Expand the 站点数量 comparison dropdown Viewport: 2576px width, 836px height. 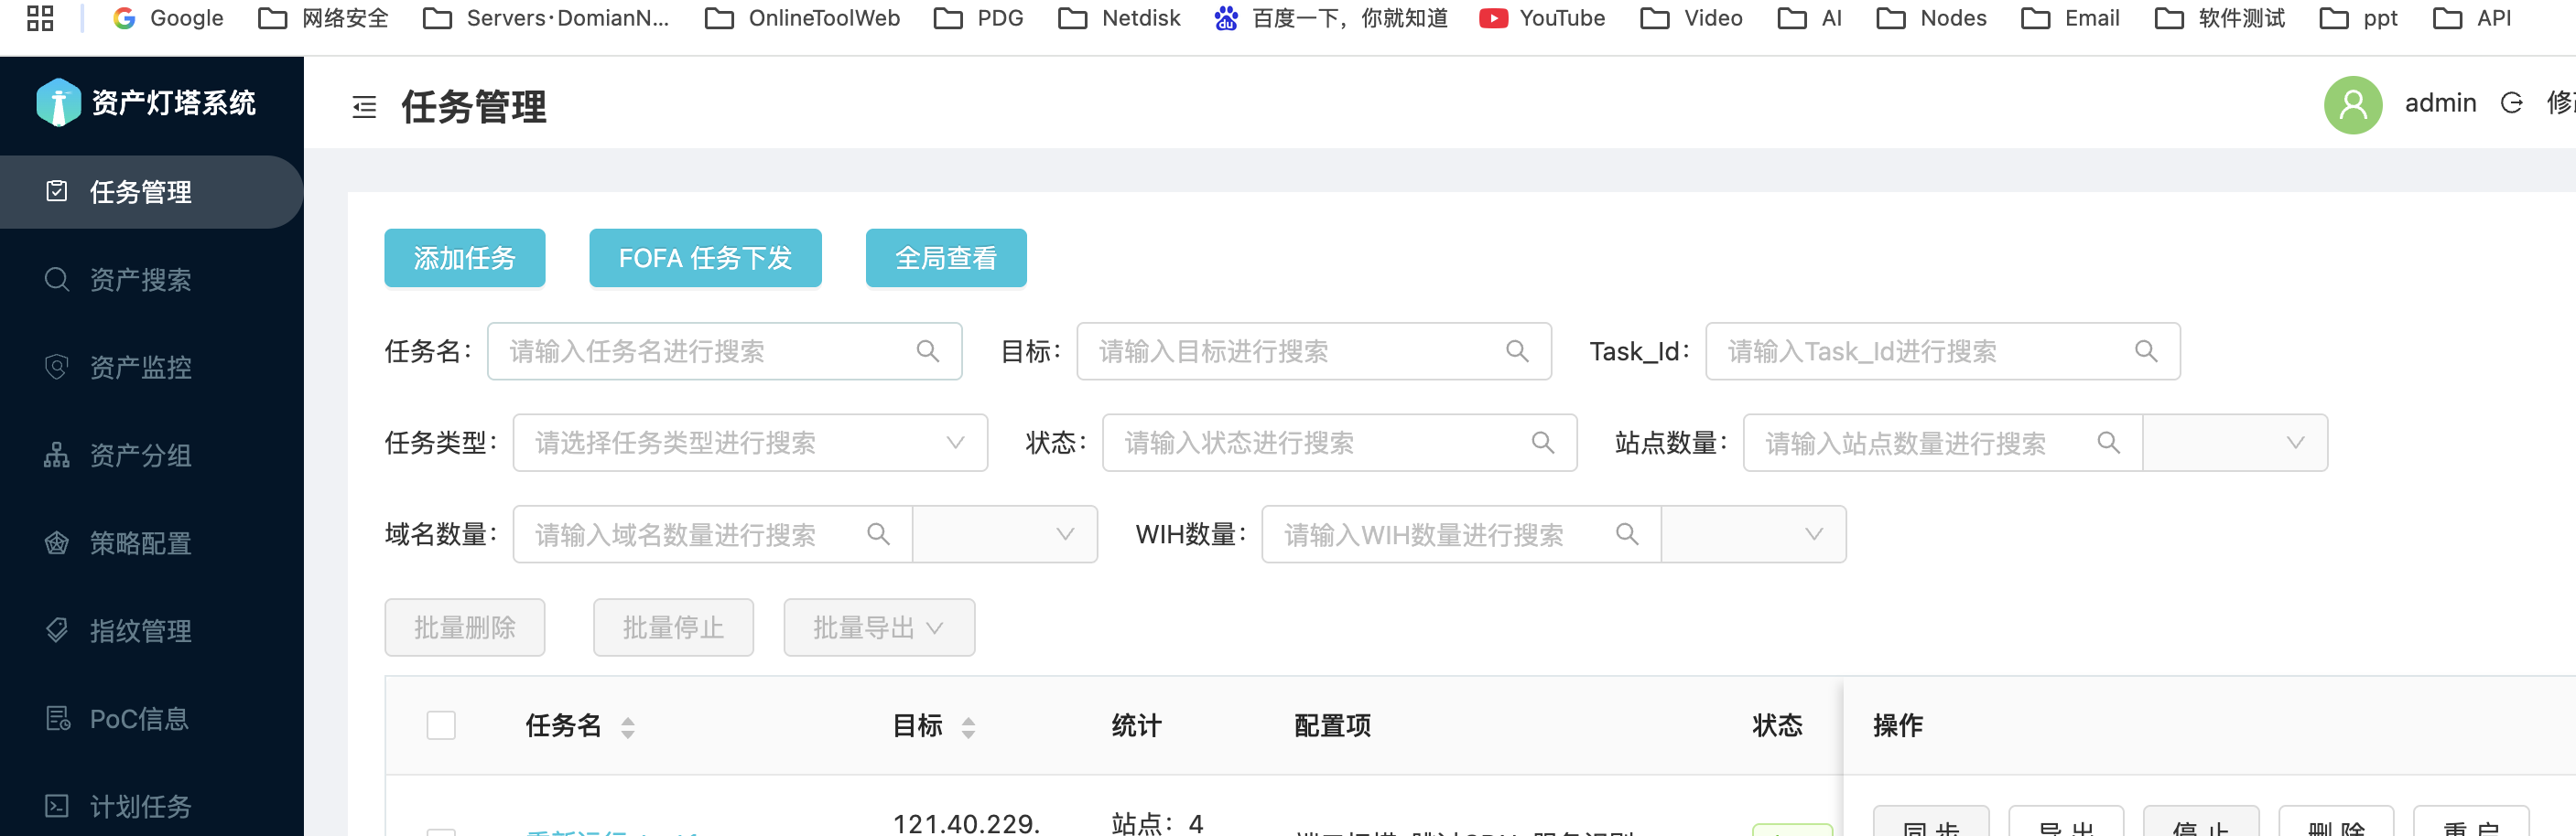(x=2234, y=444)
